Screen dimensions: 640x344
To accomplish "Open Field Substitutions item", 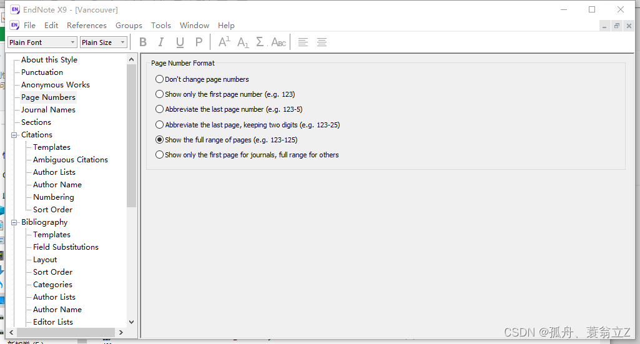I will (x=66, y=247).
